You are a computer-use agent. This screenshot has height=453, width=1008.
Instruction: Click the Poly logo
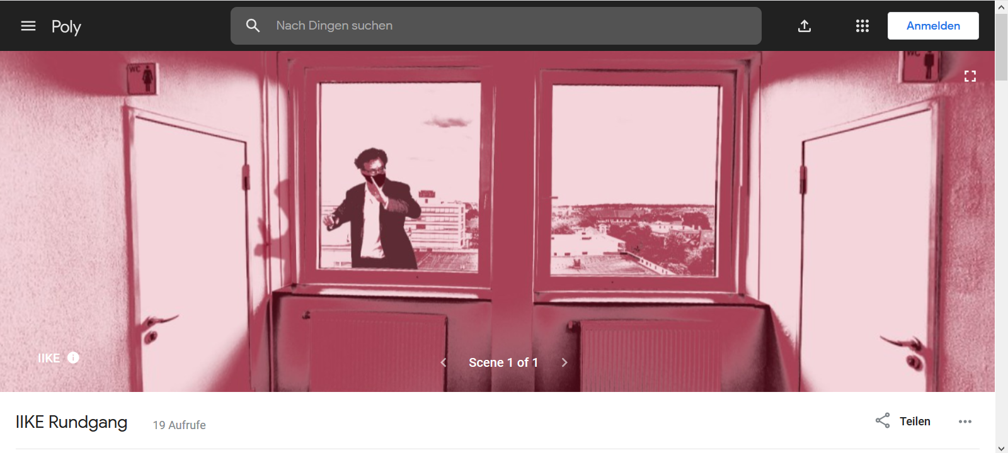[66, 26]
